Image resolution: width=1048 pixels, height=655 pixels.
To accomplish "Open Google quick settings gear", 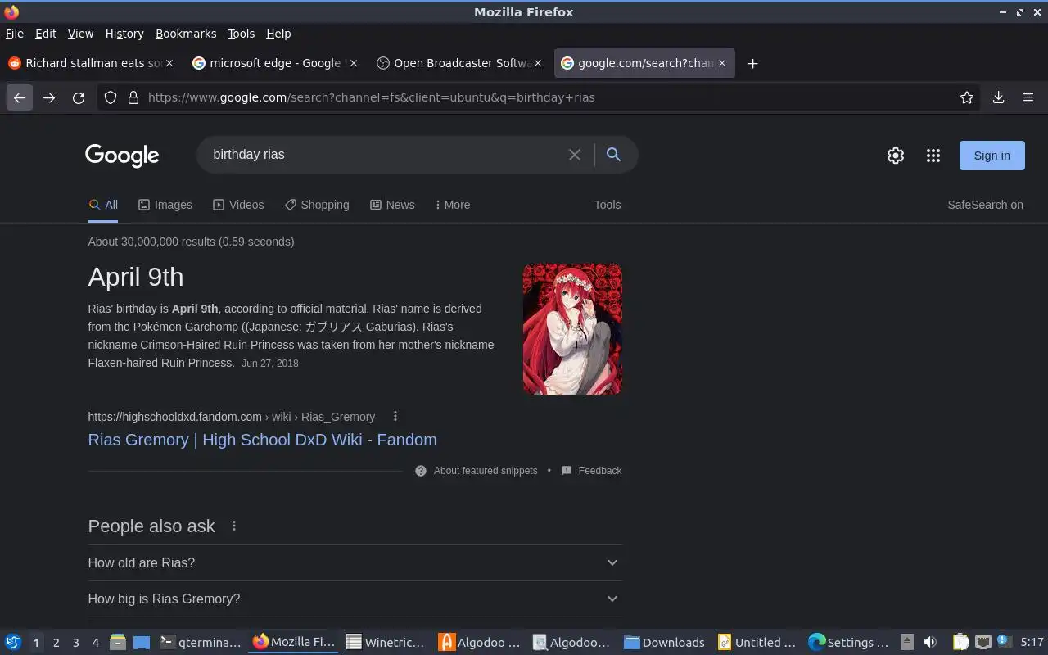I will coord(896,156).
